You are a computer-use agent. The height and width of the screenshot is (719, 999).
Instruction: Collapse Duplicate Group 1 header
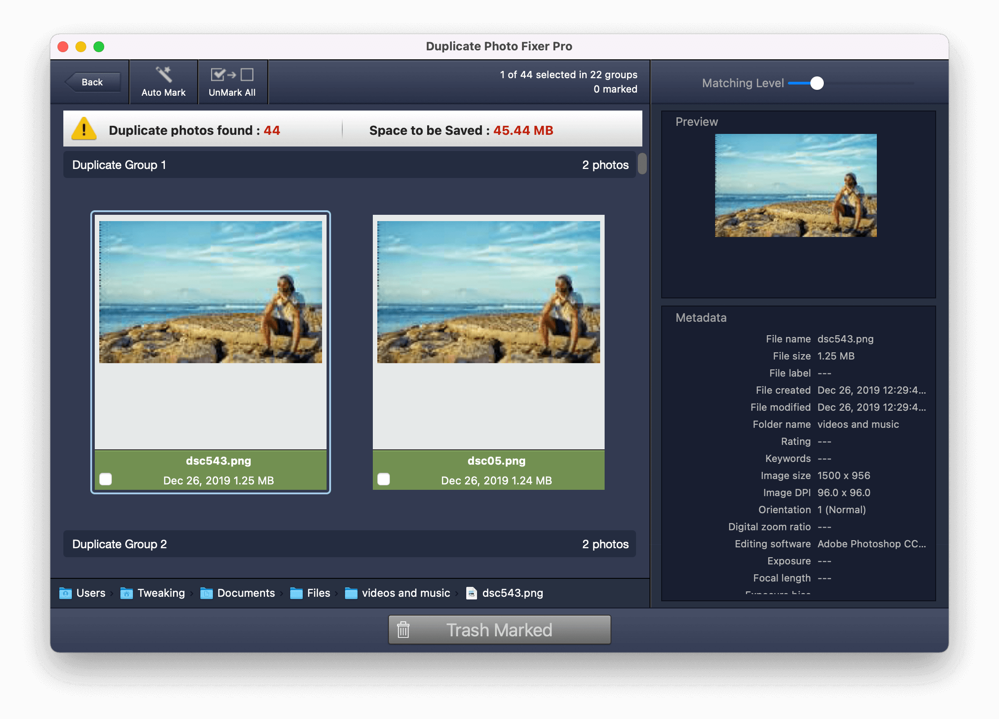pos(314,164)
